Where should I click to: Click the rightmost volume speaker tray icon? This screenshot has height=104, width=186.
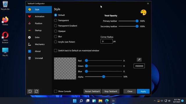click(x=169, y=101)
